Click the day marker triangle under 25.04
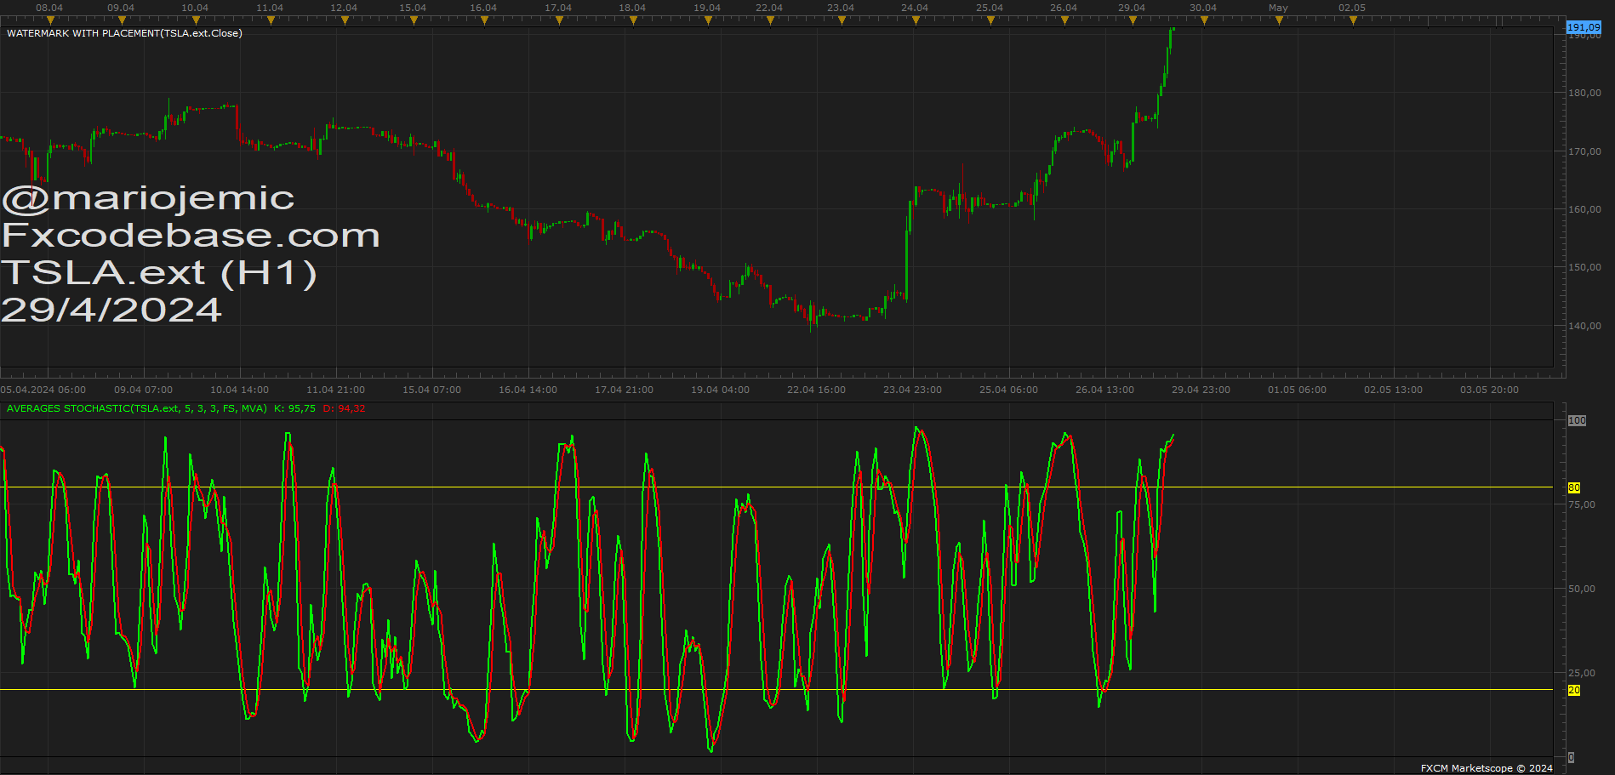 990,20
